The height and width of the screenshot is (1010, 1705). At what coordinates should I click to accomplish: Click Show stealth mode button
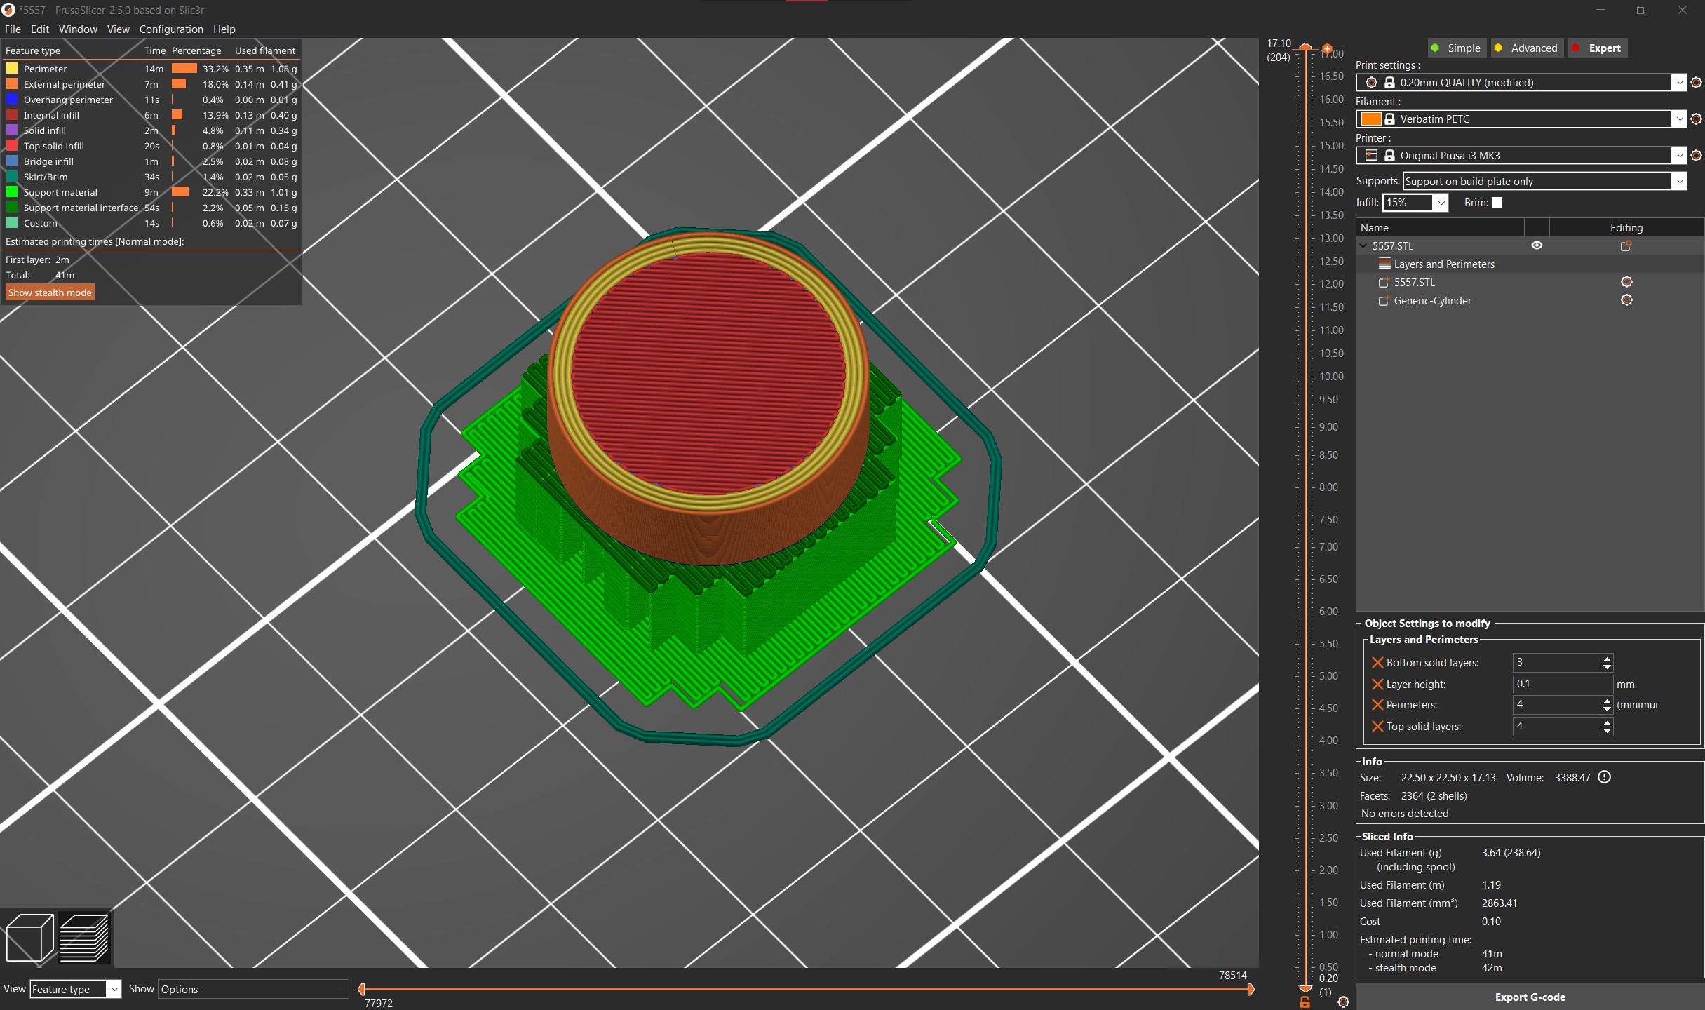49,292
